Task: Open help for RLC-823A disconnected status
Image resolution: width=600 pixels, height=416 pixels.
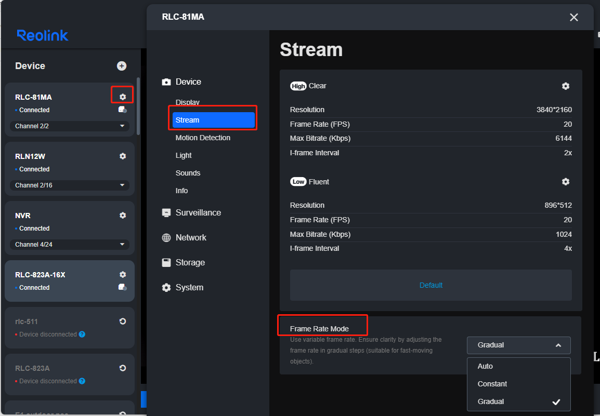Action: click(x=82, y=381)
